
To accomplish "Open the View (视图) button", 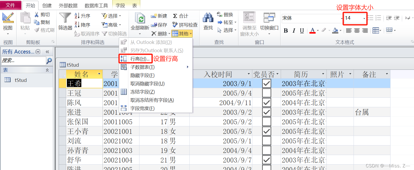I will 8,24.
